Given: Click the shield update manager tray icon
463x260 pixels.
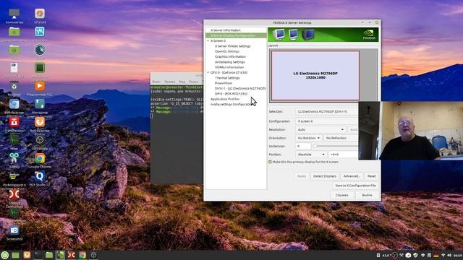Looking at the screenshot, I should tap(415, 255).
